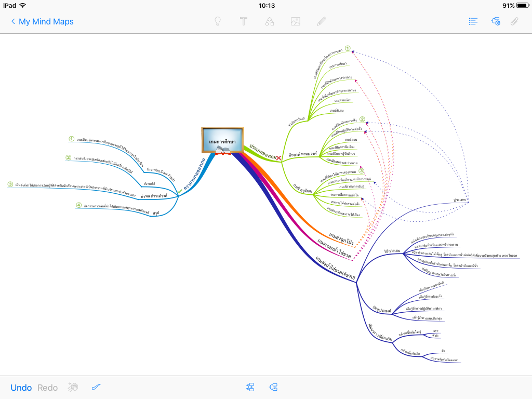Open mind map settings gear icon
The width and height of the screenshot is (532, 399).
click(x=496, y=22)
